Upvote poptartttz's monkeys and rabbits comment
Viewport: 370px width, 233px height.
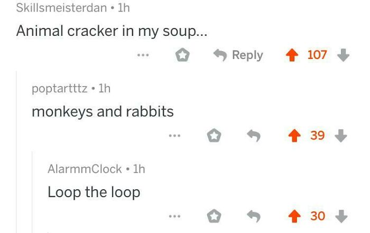(x=294, y=135)
